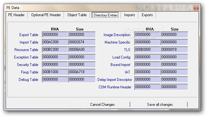Screen dimensions: 207x117
Task: Switch to the PE Header tab
Action: tap(16, 15)
